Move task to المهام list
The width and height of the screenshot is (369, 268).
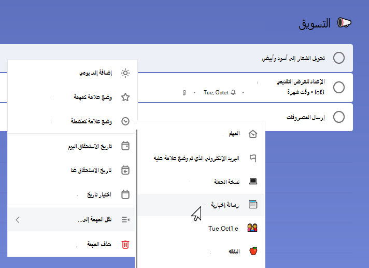(x=201, y=134)
